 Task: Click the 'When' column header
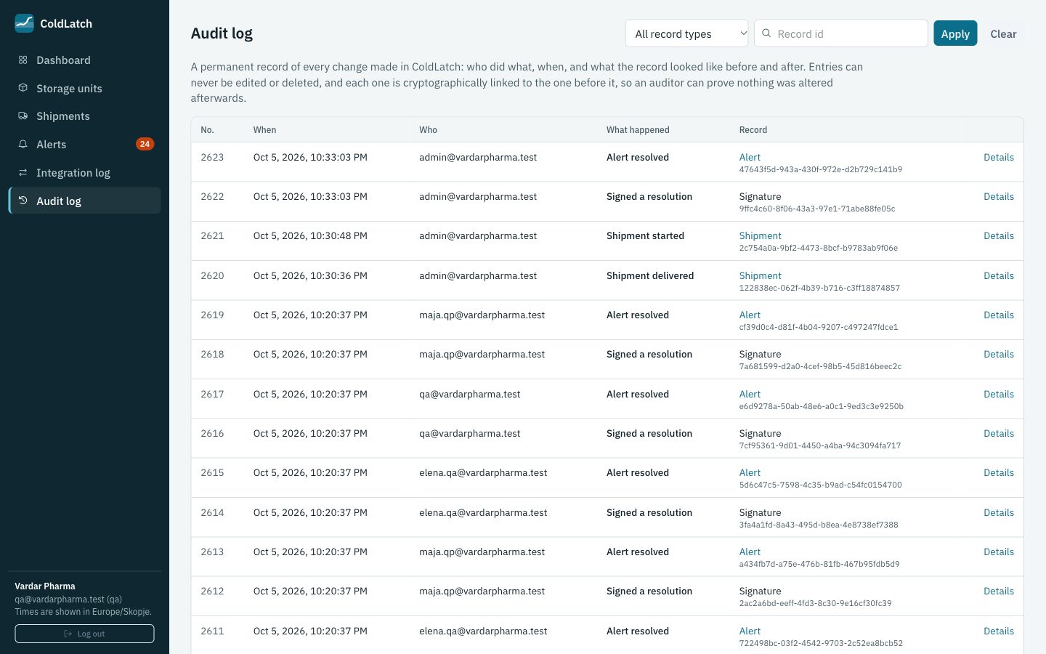pos(264,130)
